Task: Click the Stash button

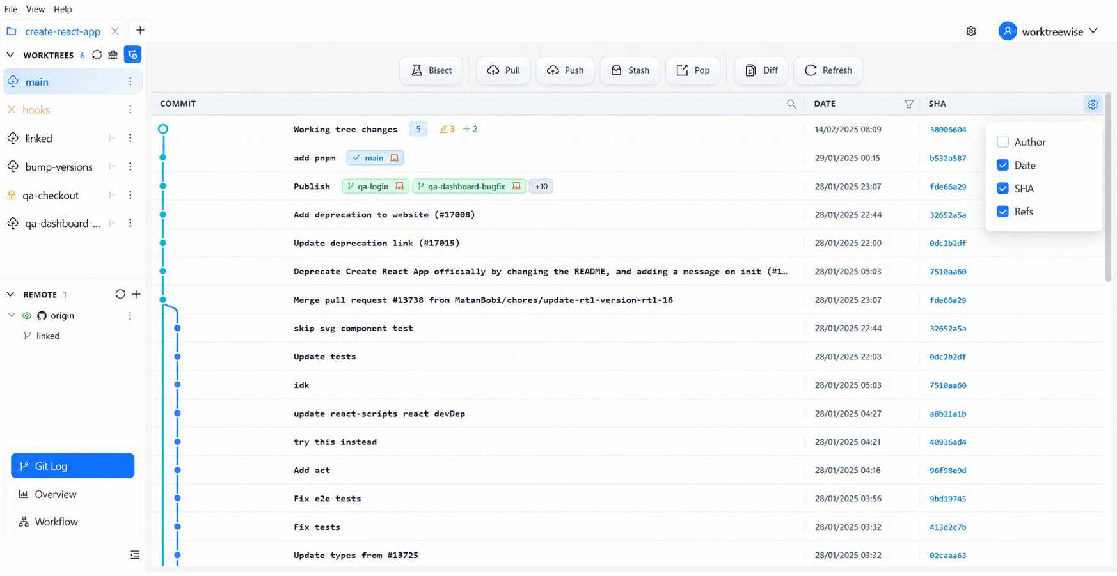Action: (630, 70)
